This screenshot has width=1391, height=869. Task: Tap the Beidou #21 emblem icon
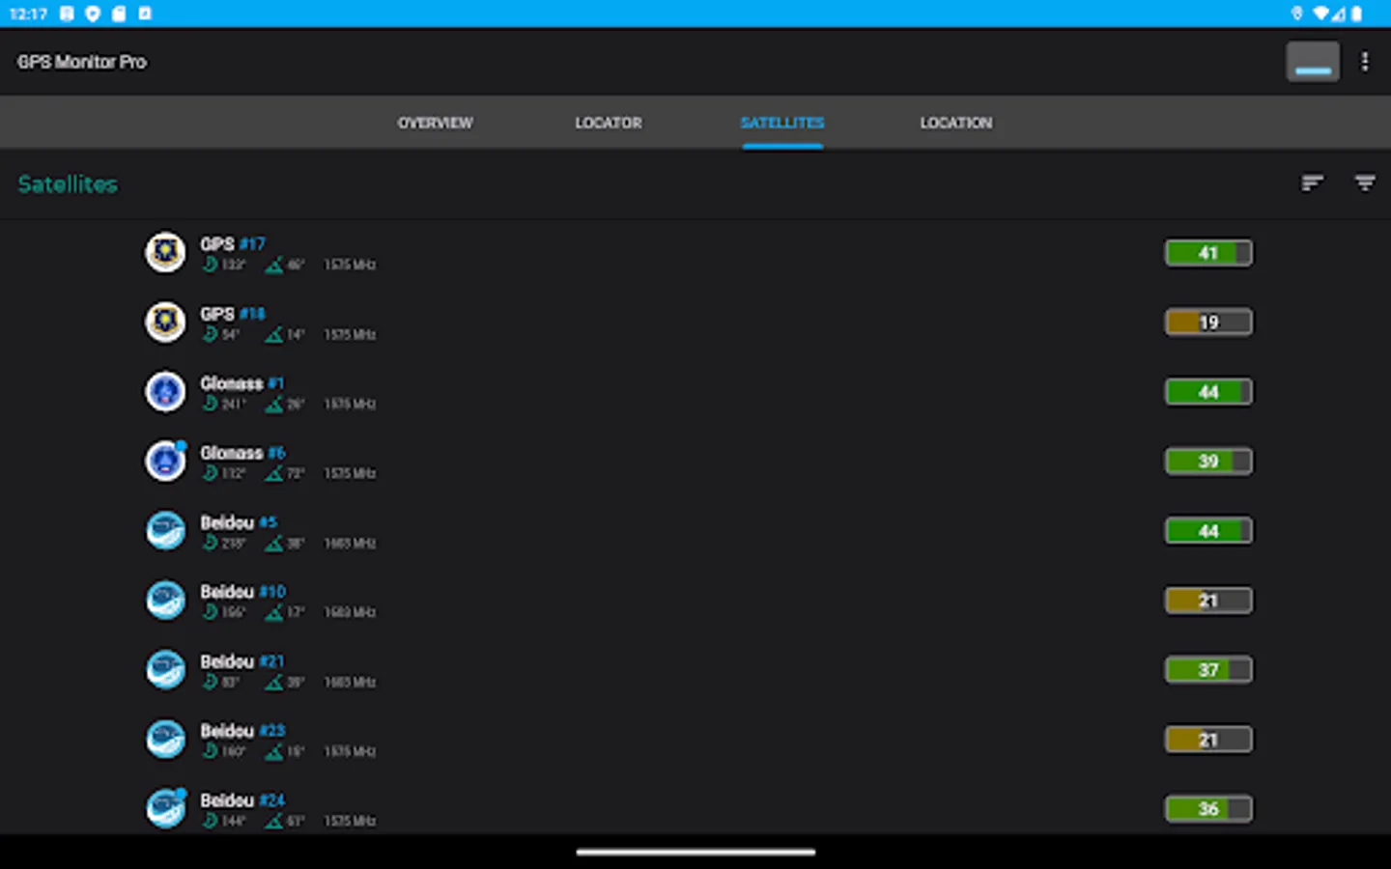165,670
